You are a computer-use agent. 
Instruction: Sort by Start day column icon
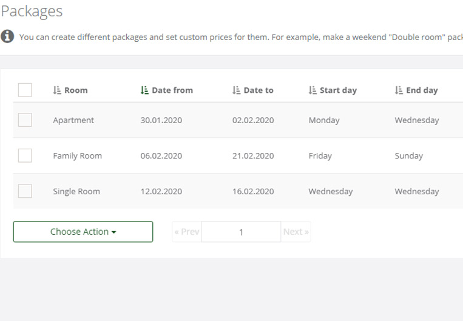pos(313,90)
